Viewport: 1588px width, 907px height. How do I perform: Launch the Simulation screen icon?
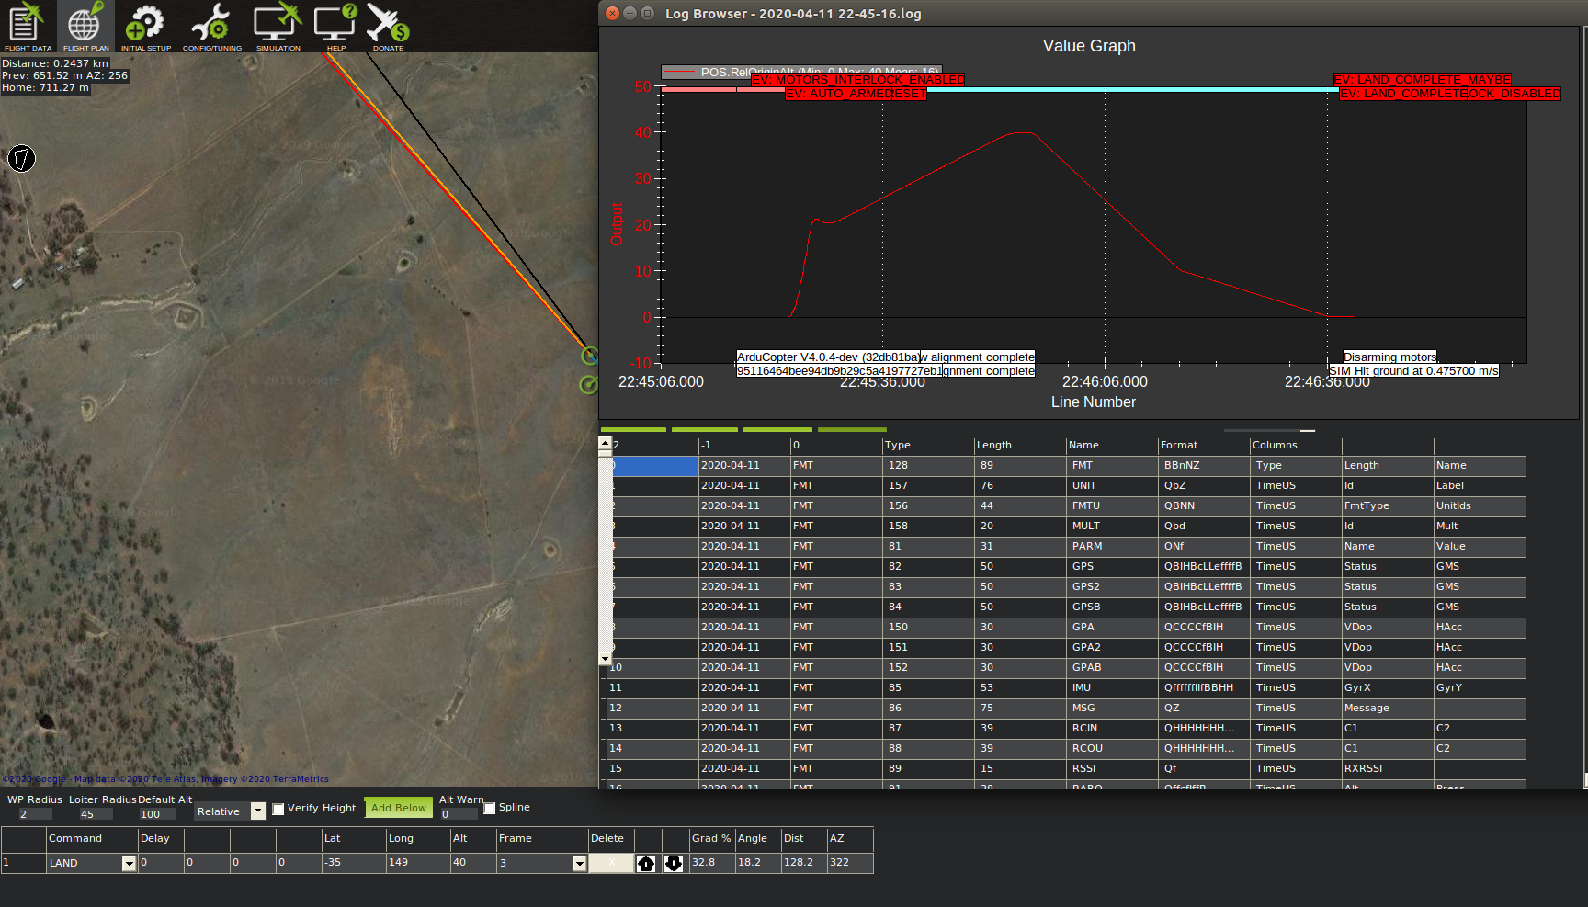[278, 27]
